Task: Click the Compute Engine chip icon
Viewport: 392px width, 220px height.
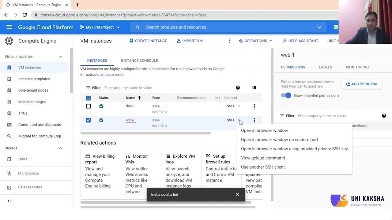Action: point(9,41)
